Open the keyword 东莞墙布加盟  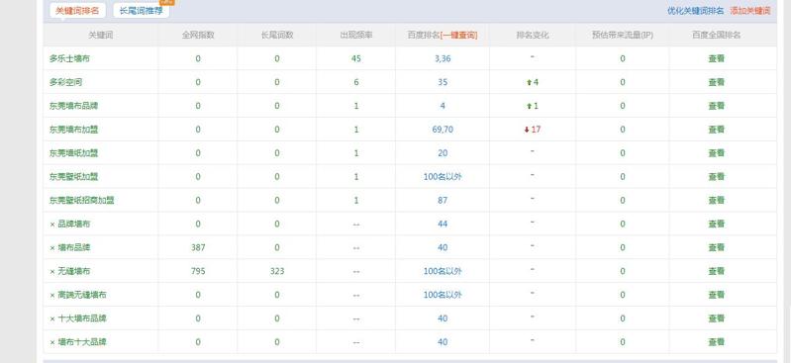[73, 130]
